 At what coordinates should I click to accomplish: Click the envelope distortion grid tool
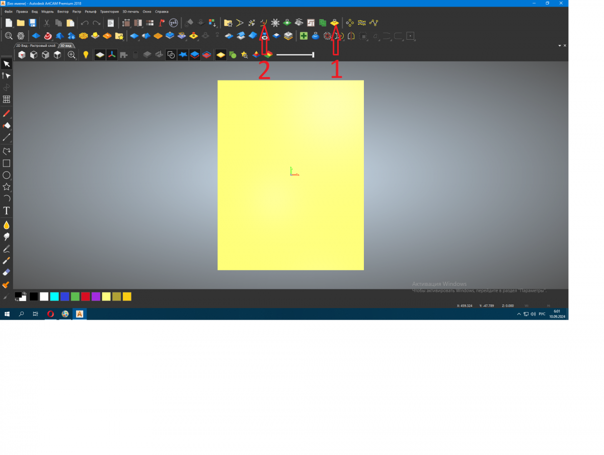click(7, 99)
